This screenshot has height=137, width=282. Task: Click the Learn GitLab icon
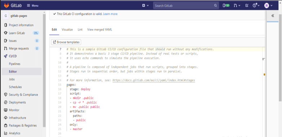pos(5,33)
